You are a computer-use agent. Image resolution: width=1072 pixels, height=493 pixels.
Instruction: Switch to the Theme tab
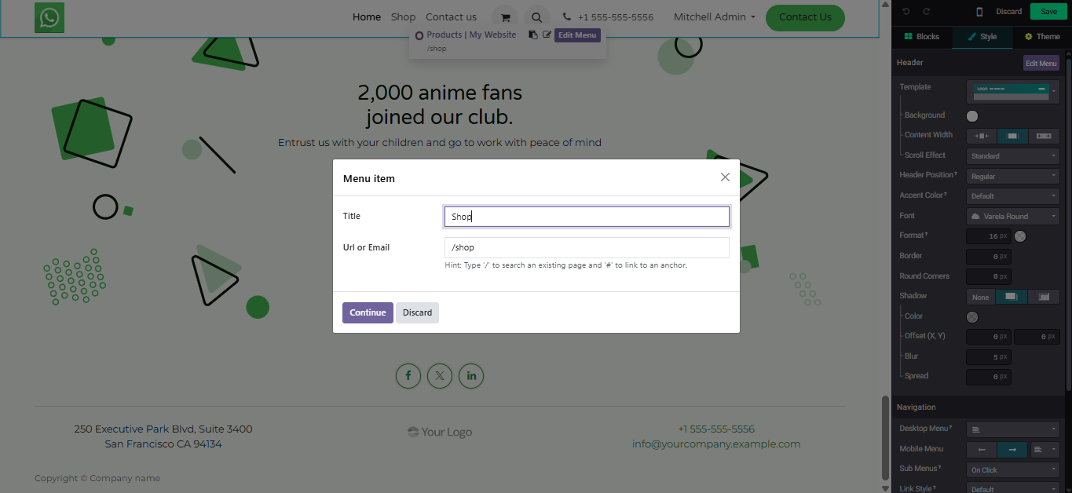tap(1041, 37)
